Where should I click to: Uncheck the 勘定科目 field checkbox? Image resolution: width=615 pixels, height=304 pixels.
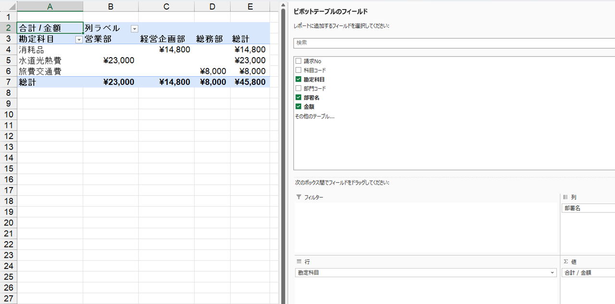click(298, 79)
